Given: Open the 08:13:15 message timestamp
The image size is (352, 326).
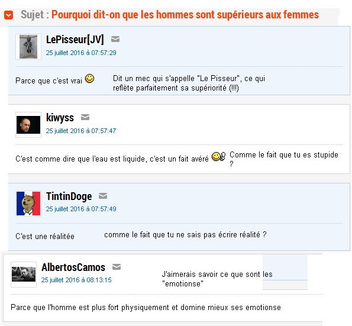Looking at the screenshot, I should pos(76,280).
